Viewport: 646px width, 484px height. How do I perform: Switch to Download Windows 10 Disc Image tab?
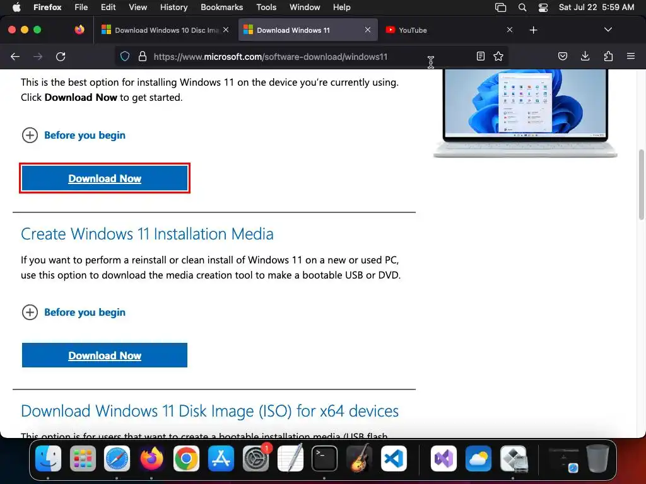165,30
